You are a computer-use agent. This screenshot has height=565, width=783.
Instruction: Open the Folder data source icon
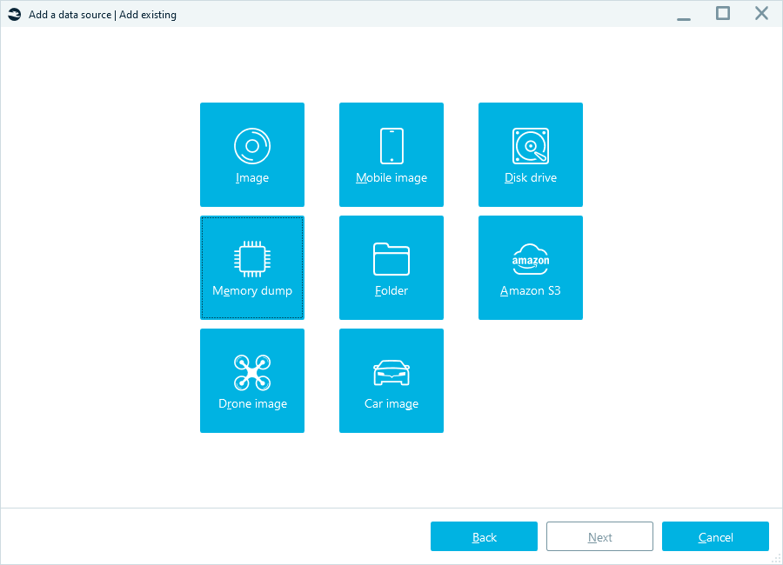pyautogui.click(x=391, y=259)
